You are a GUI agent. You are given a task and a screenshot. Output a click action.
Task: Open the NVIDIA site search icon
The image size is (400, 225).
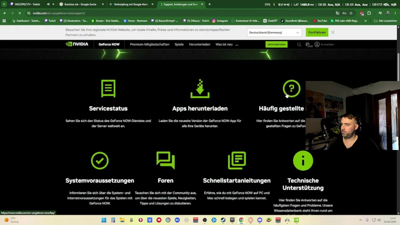click(299, 45)
